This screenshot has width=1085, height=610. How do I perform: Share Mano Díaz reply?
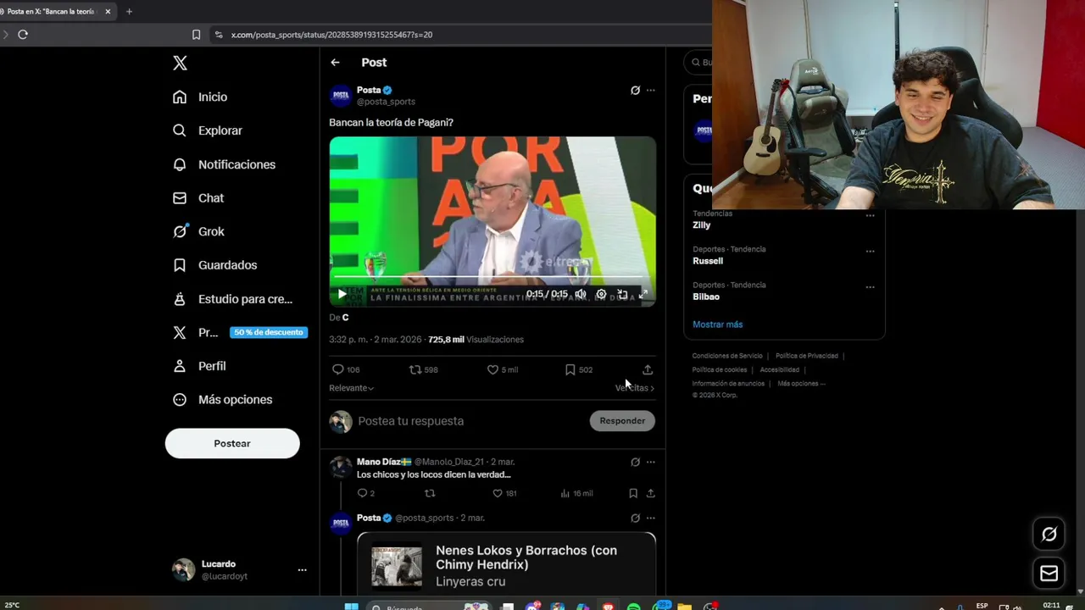tap(650, 493)
